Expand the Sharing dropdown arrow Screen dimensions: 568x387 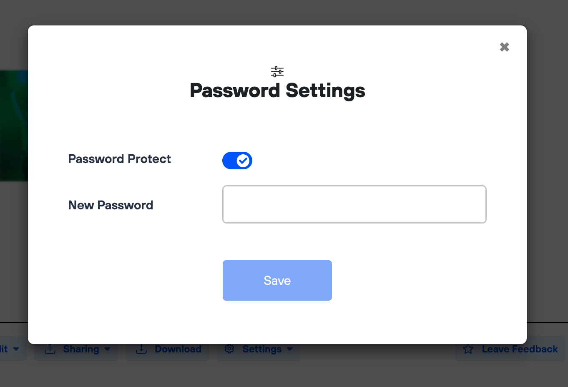[x=108, y=349]
